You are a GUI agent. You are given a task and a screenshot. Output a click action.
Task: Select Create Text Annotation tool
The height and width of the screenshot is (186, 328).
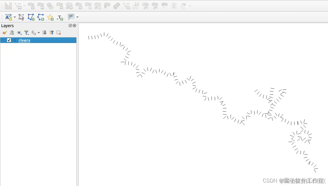tap(60, 18)
